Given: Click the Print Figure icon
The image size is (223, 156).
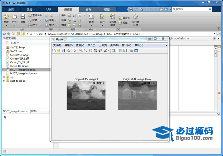Looking at the screenshot, I should point(68,51).
